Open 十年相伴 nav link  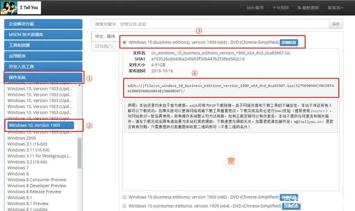click(x=281, y=8)
